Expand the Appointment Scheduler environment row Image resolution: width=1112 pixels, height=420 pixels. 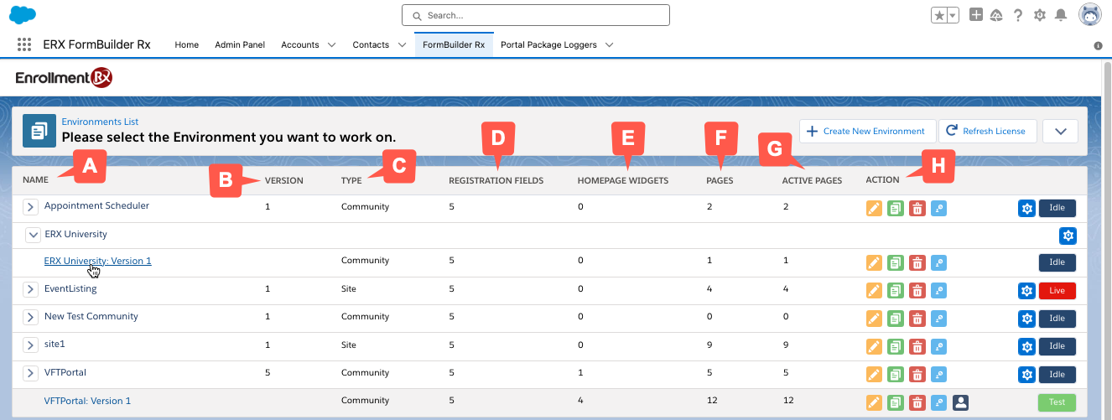(x=30, y=207)
